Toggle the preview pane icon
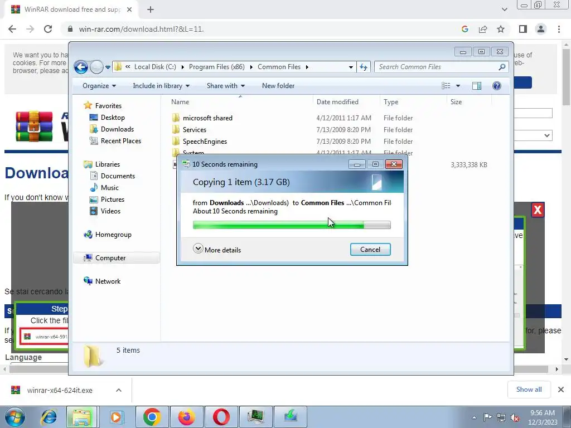Viewport: 571px width, 428px height. 477,86
